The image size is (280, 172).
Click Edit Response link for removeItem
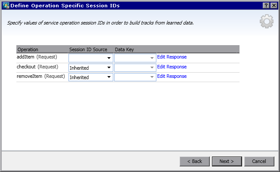[x=171, y=76]
